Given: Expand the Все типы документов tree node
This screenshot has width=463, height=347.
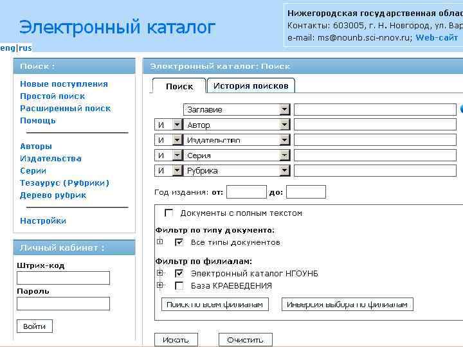Looking at the screenshot, I should tap(159, 242).
